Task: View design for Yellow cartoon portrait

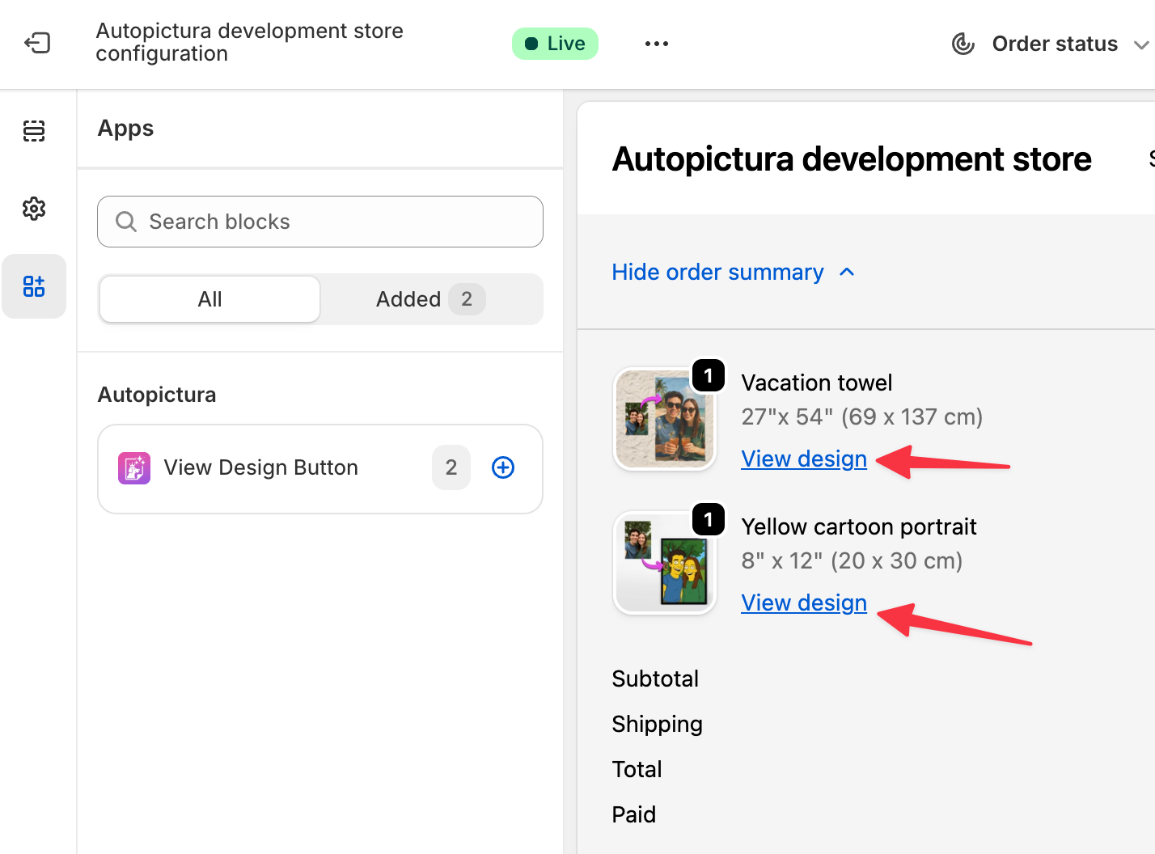Action: 803,602
